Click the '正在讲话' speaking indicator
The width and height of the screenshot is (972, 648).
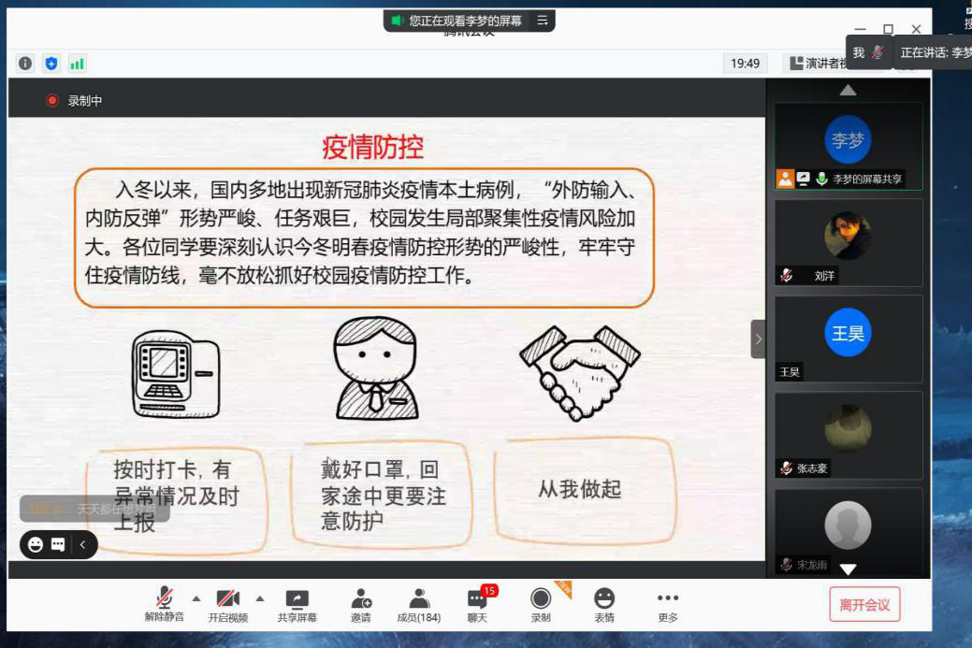936,52
